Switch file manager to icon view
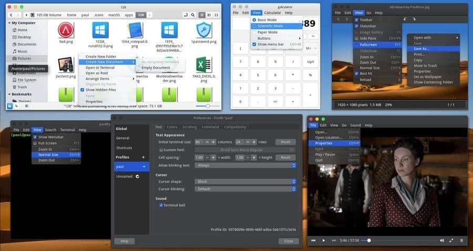 pyautogui.click(x=202, y=15)
